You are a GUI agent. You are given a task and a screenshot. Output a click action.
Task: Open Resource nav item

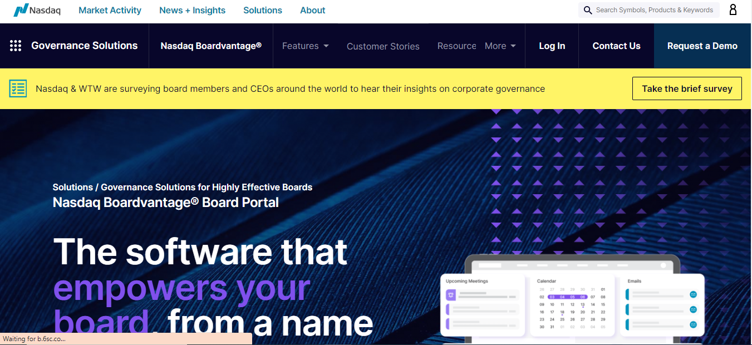[456, 46]
